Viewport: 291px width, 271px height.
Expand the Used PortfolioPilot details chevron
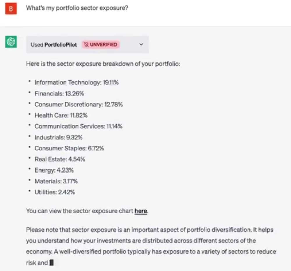[141, 45]
